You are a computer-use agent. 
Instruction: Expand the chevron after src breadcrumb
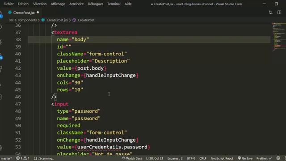[16, 20]
